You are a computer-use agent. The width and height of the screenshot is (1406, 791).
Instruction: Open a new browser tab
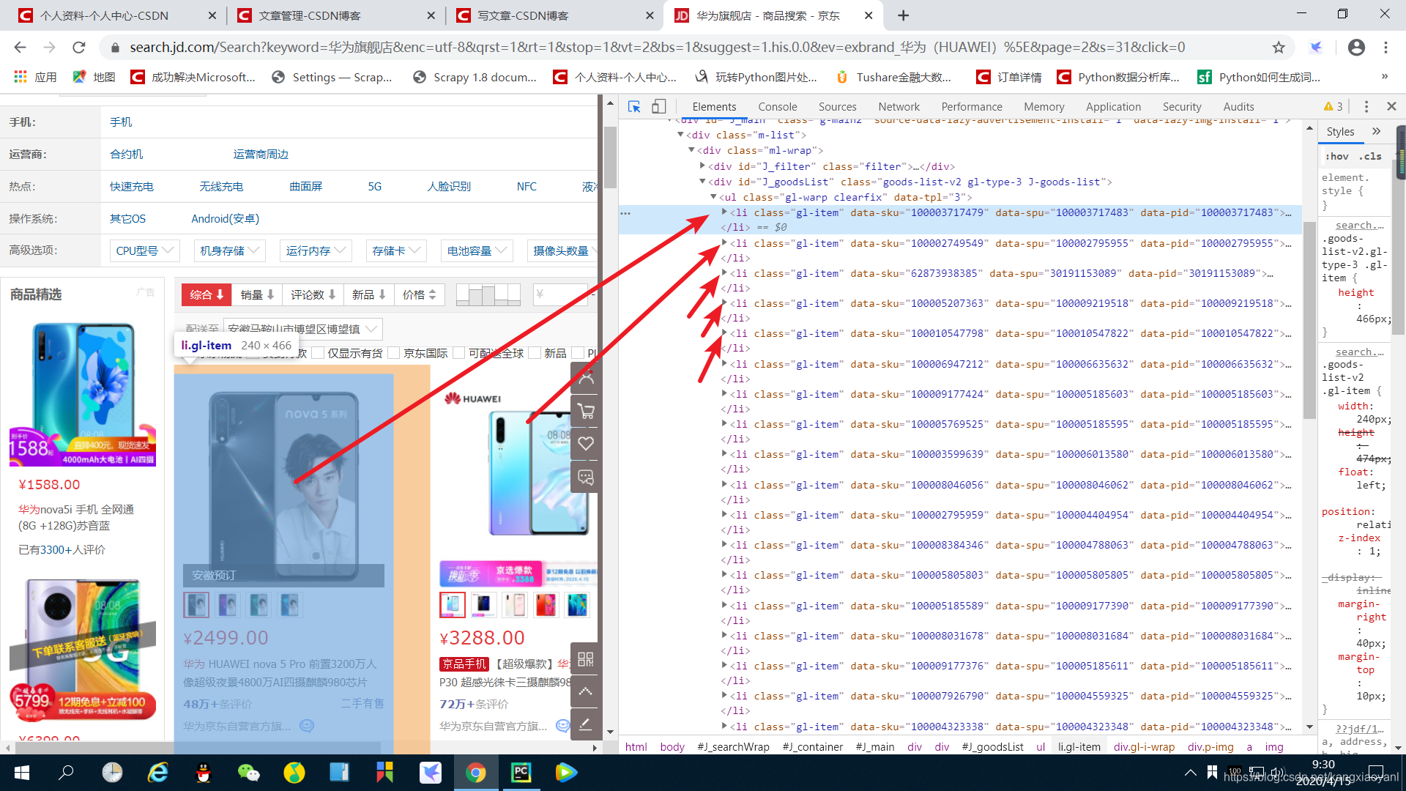(903, 15)
